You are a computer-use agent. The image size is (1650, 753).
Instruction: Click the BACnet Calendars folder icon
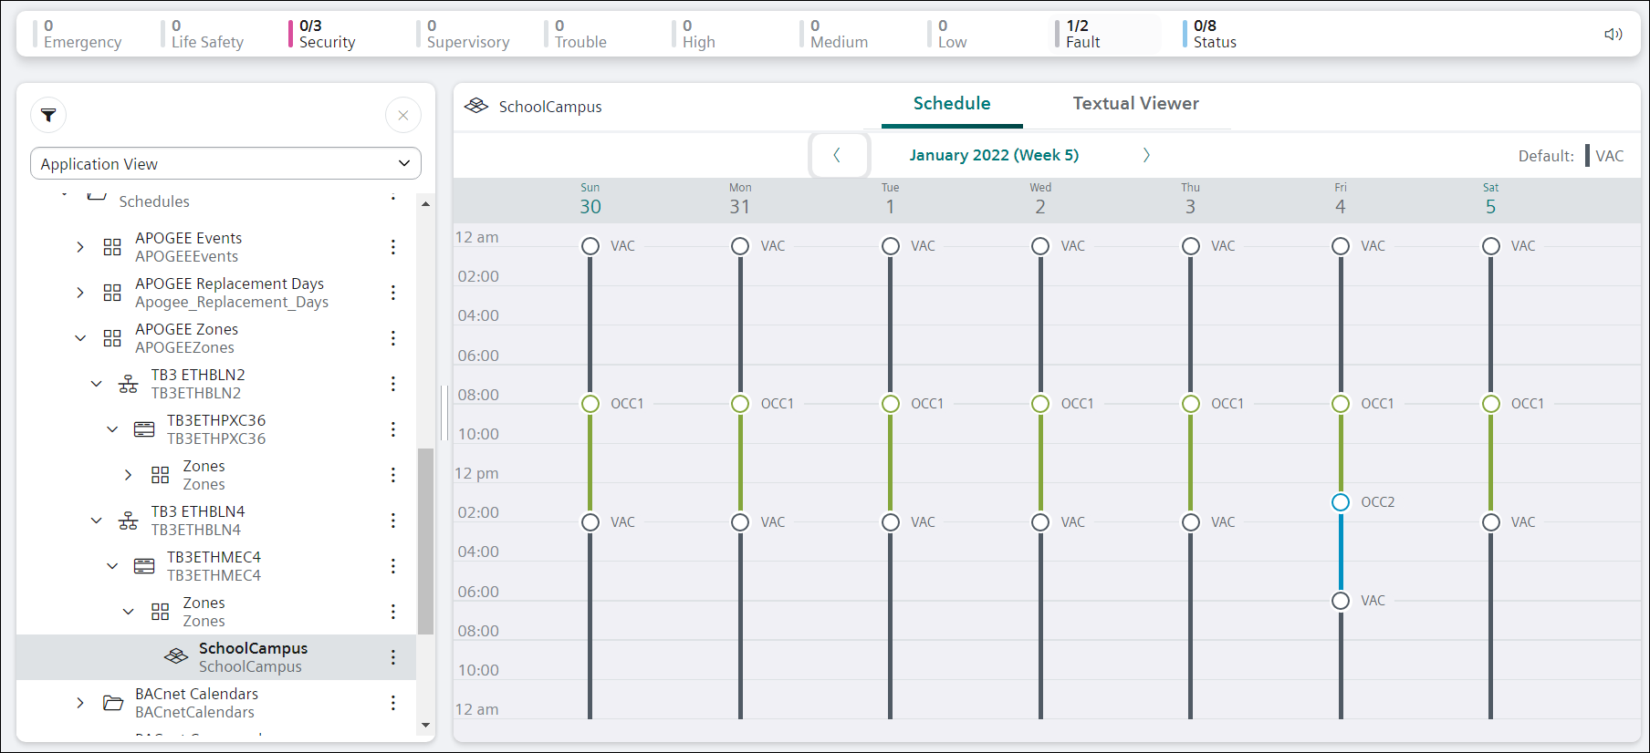click(x=113, y=703)
